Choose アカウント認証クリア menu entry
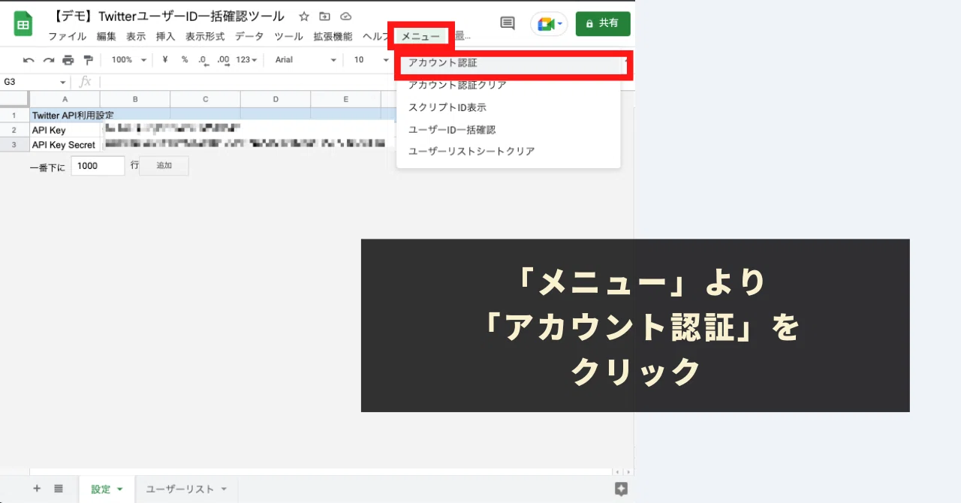The height and width of the screenshot is (503, 961). pyautogui.click(x=509, y=86)
